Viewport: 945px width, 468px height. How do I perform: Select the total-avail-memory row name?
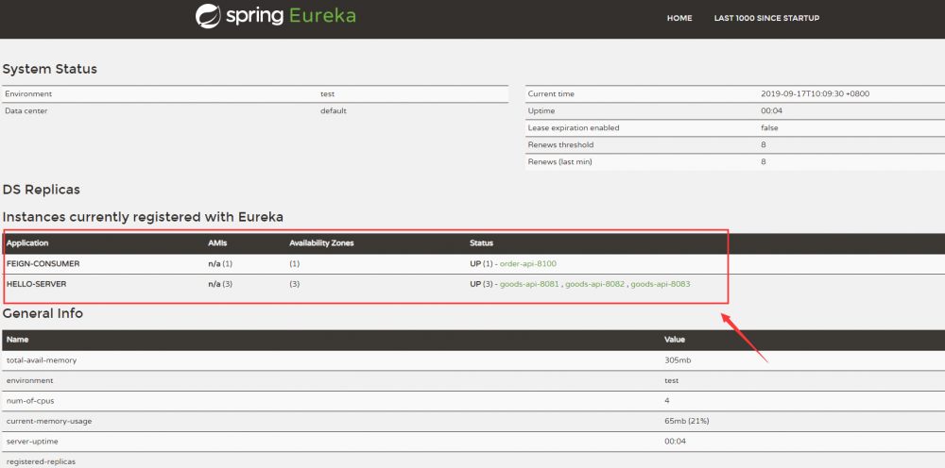tap(42, 360)
